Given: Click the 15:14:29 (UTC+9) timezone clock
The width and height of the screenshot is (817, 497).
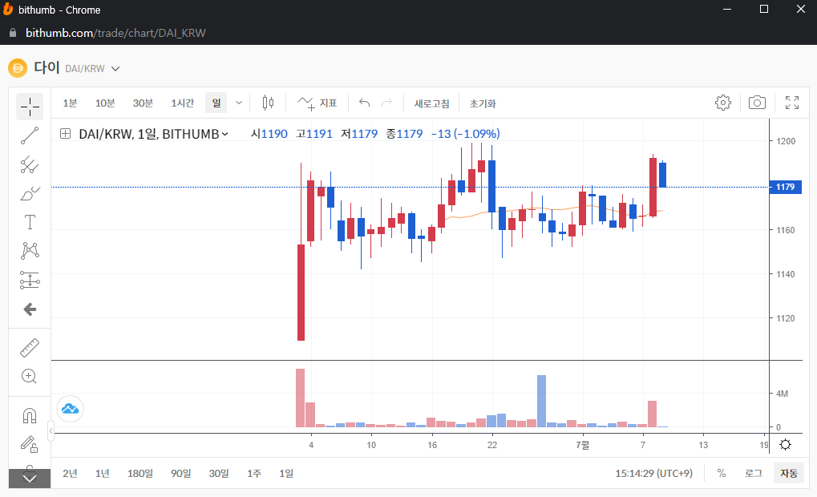Looking at the screenshot, I should (654, 473).
